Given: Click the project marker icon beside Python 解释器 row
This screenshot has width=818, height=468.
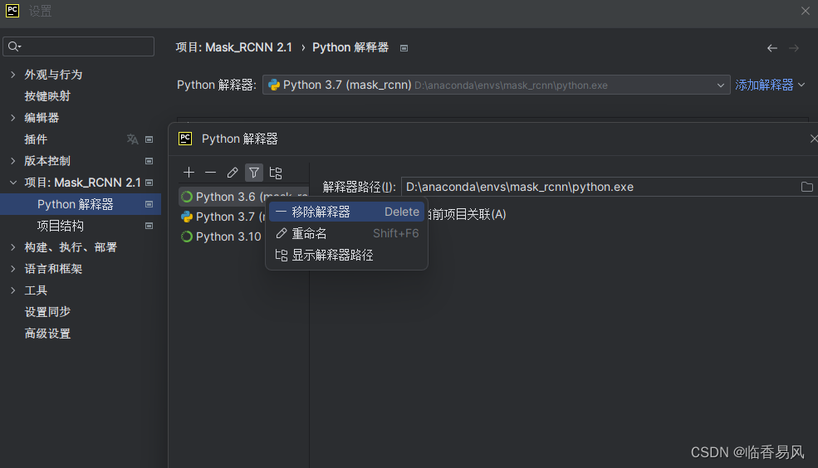Looking at the screenshot, I should [x=149, y=204].
